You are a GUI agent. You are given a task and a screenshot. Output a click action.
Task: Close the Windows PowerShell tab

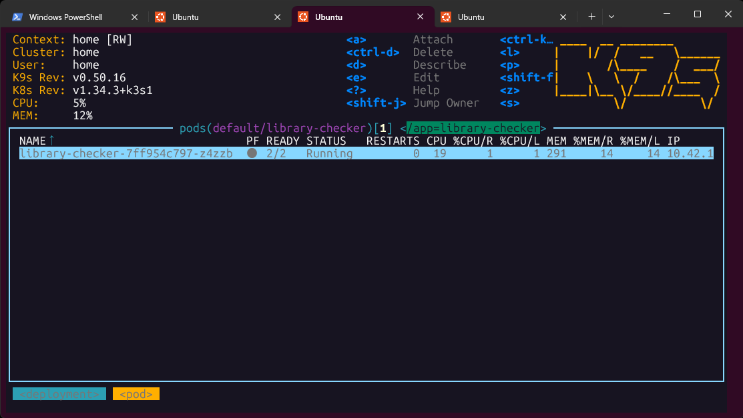pyautogui.click(x=135, y=17)
